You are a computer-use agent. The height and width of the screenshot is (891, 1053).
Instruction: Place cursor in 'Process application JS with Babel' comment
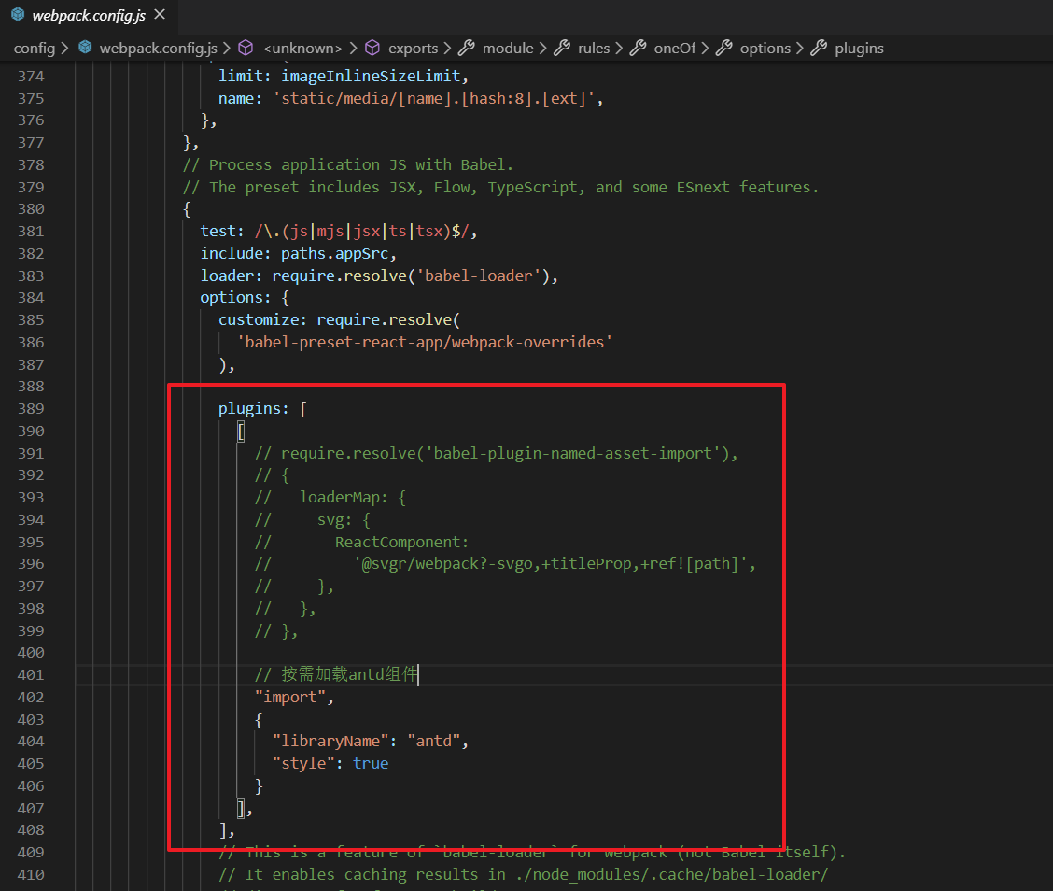point(348,164)
